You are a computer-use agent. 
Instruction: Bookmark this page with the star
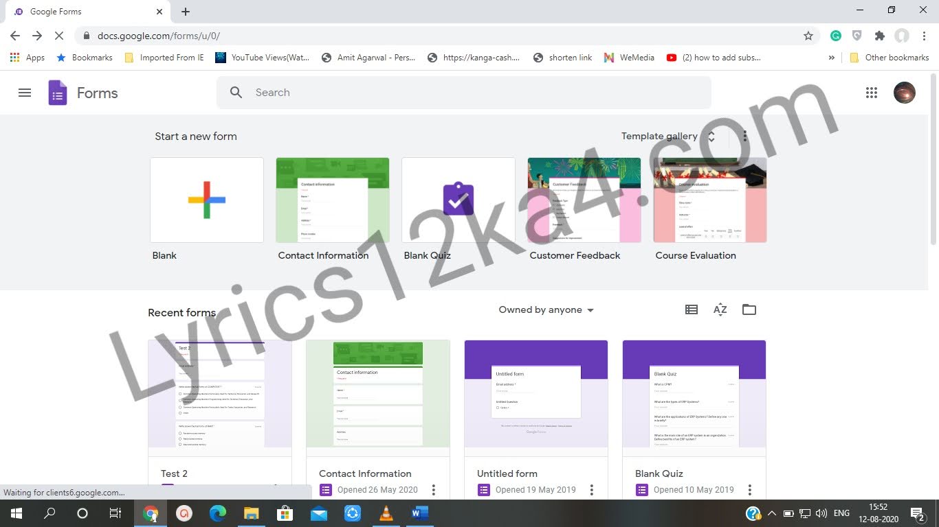click(808, 36)
